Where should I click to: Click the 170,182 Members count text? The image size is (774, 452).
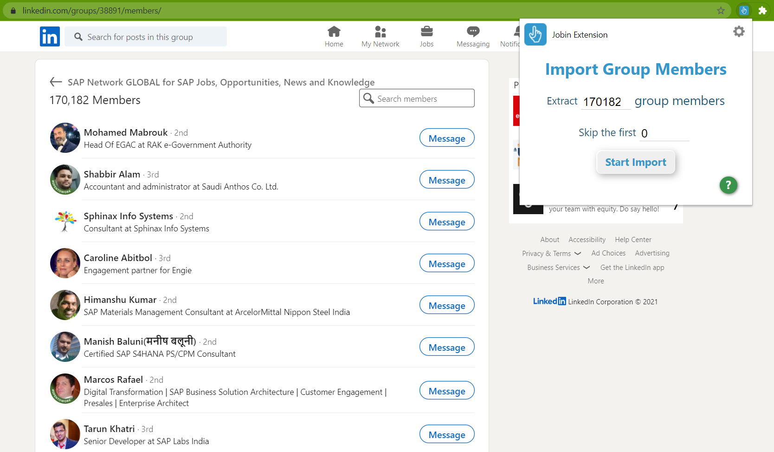pyautogui.click(x=95, y=100)
